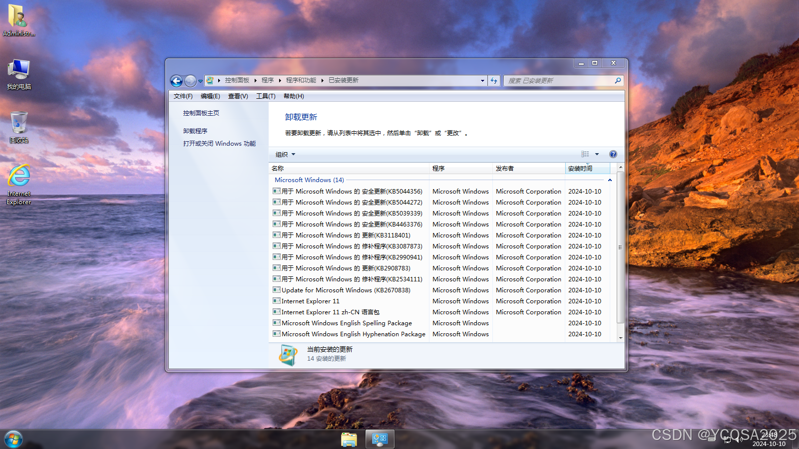Select Internet Explorer desktop icon

pyautogui.click(x=18, y=185)
